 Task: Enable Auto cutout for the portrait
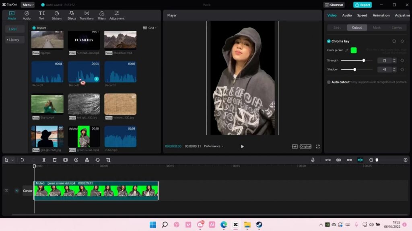[329, 81]
